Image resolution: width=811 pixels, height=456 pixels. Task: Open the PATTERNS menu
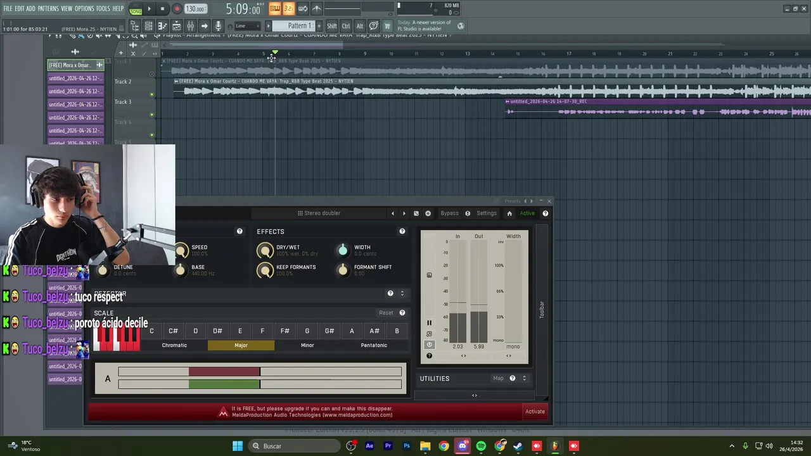(48, 9)
